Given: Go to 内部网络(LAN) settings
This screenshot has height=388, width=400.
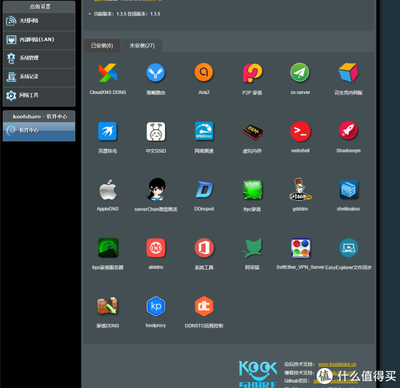Looking at the screenshot, I should [38, 39].
